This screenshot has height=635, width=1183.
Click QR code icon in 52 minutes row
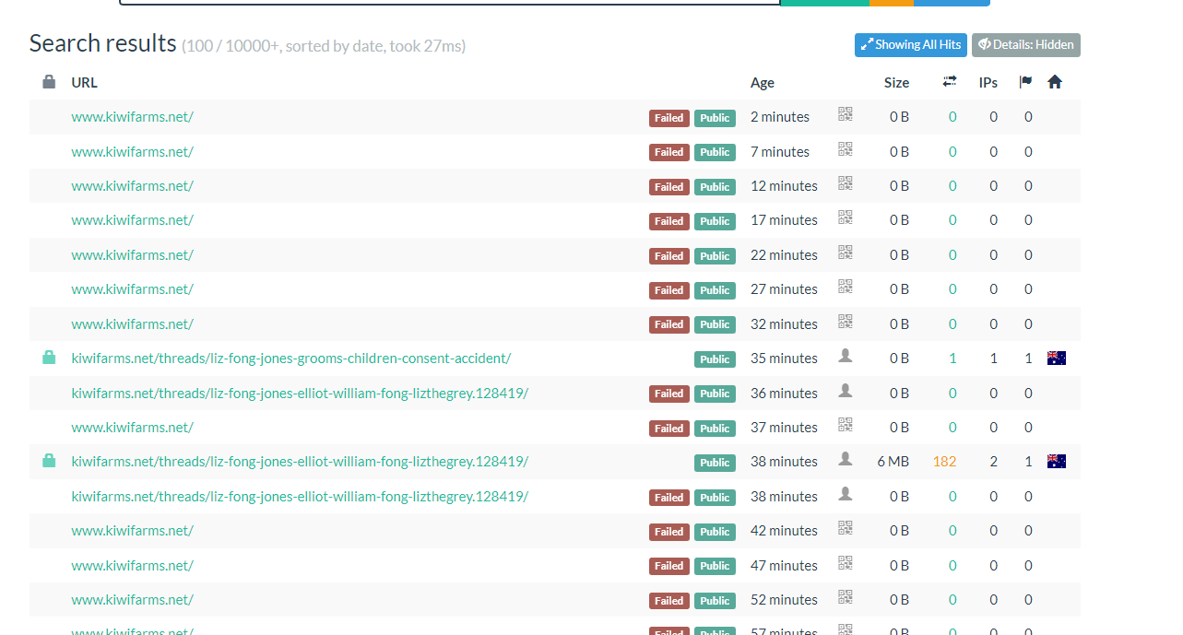point(845,597)
